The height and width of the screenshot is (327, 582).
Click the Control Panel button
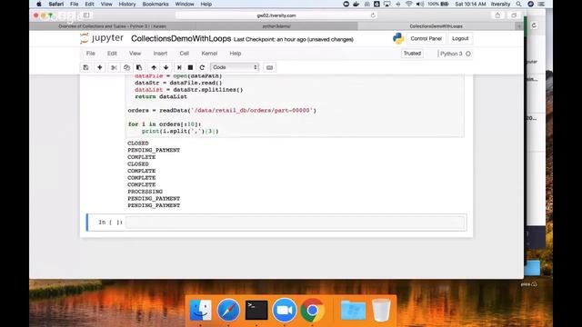(x=426, y=38)
